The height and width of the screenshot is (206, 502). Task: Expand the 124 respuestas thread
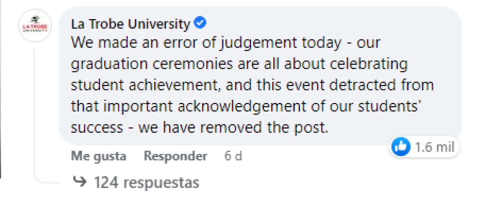pyautogui.click(x=146, y=182)
